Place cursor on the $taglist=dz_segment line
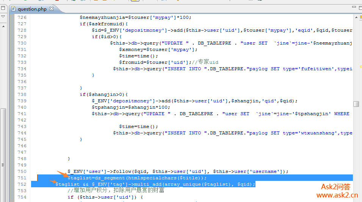The image size is (362, 202). tap(137, 178)
